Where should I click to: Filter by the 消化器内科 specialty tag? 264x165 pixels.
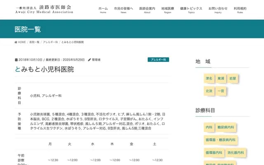point(236,153)
